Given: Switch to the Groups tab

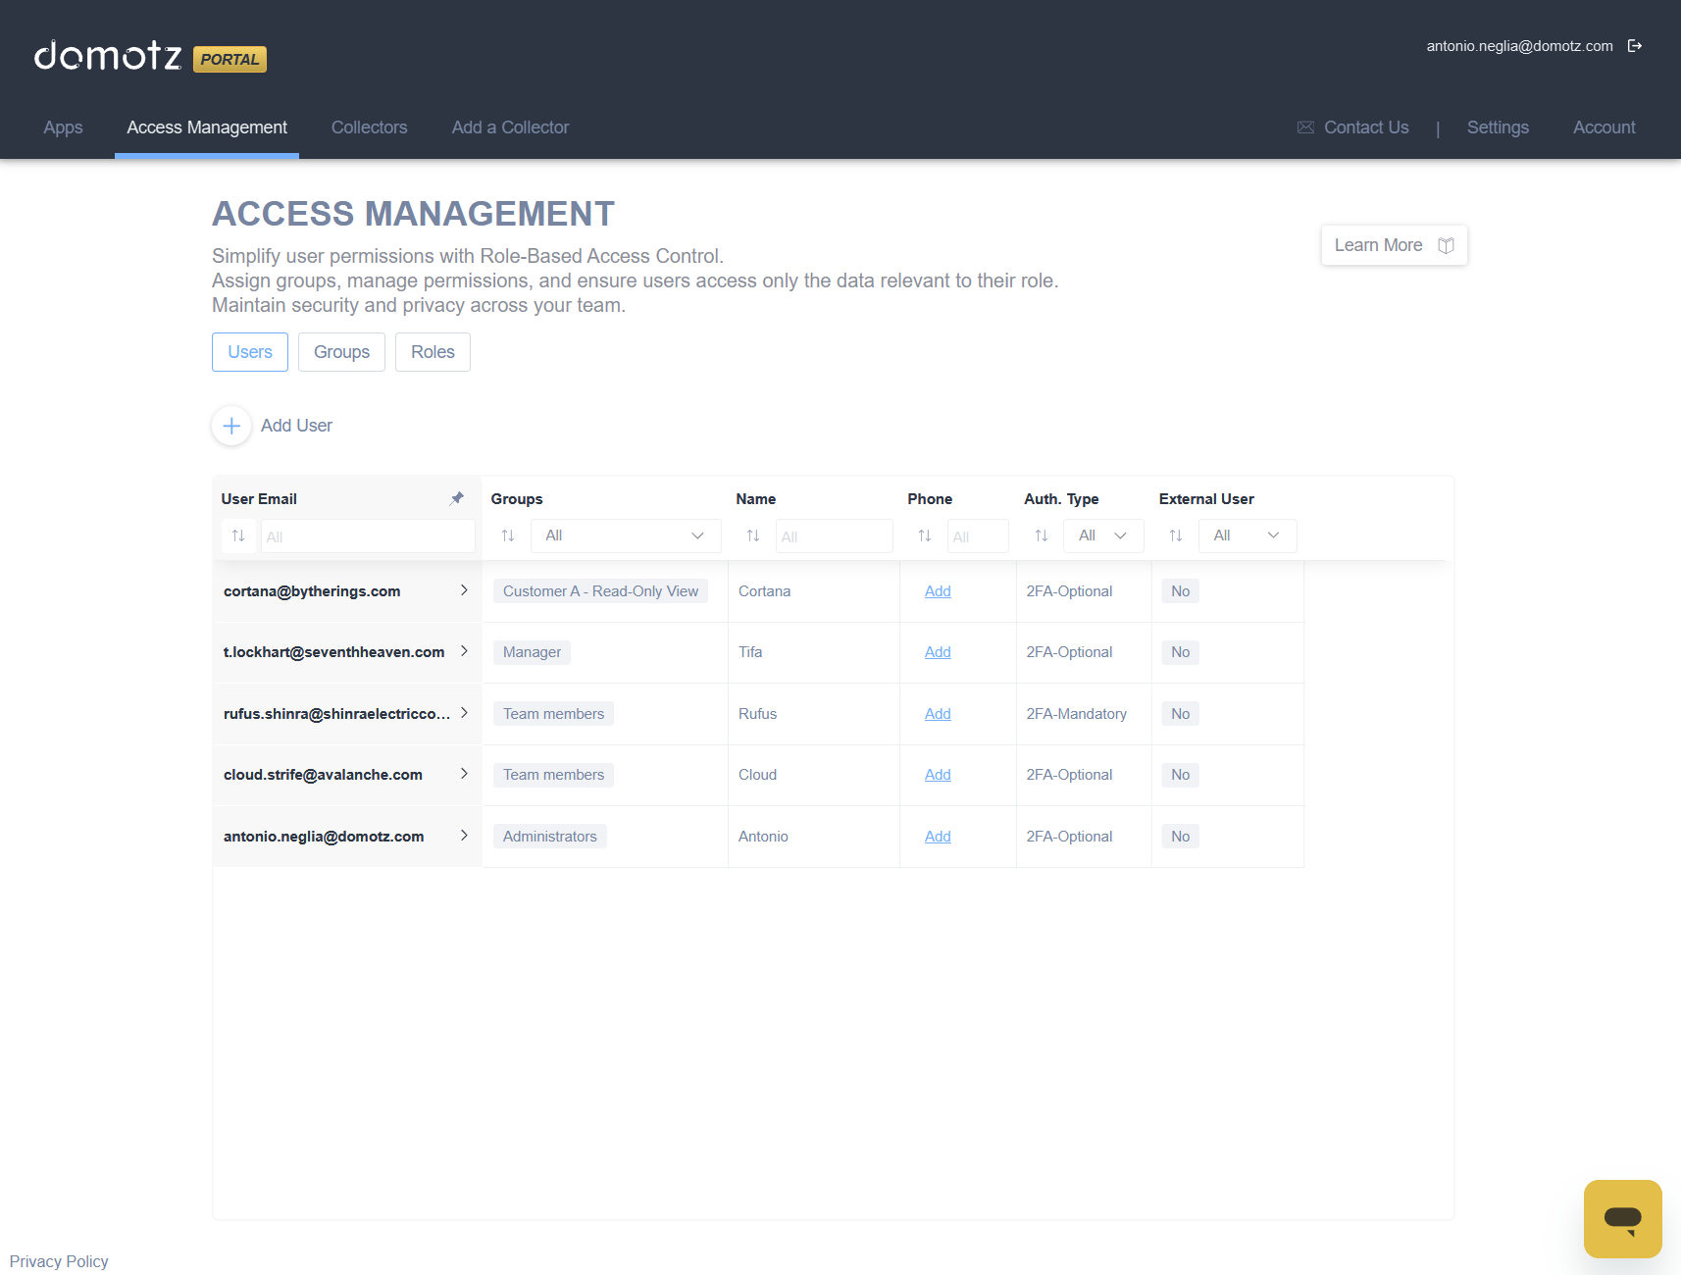Looking at the screenshot, I should [341, 352].
